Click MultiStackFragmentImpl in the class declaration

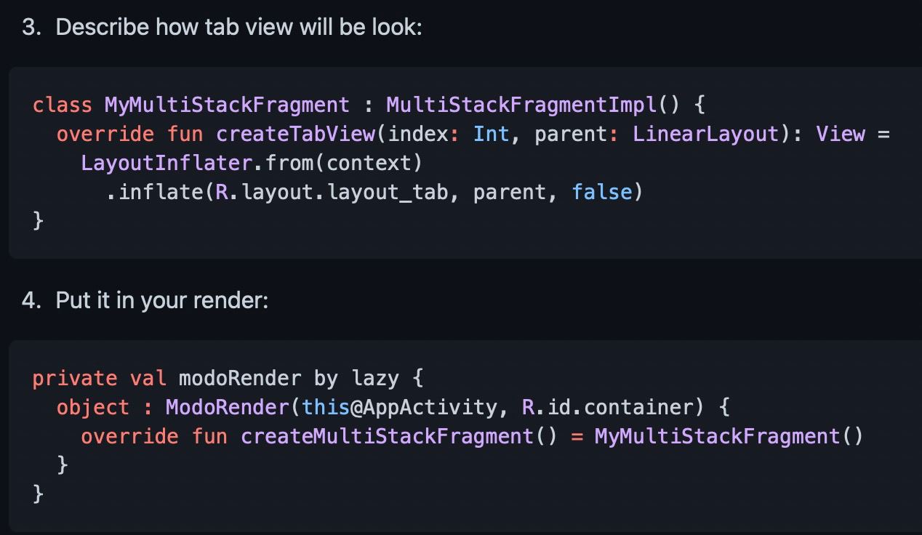click(521, 105)
